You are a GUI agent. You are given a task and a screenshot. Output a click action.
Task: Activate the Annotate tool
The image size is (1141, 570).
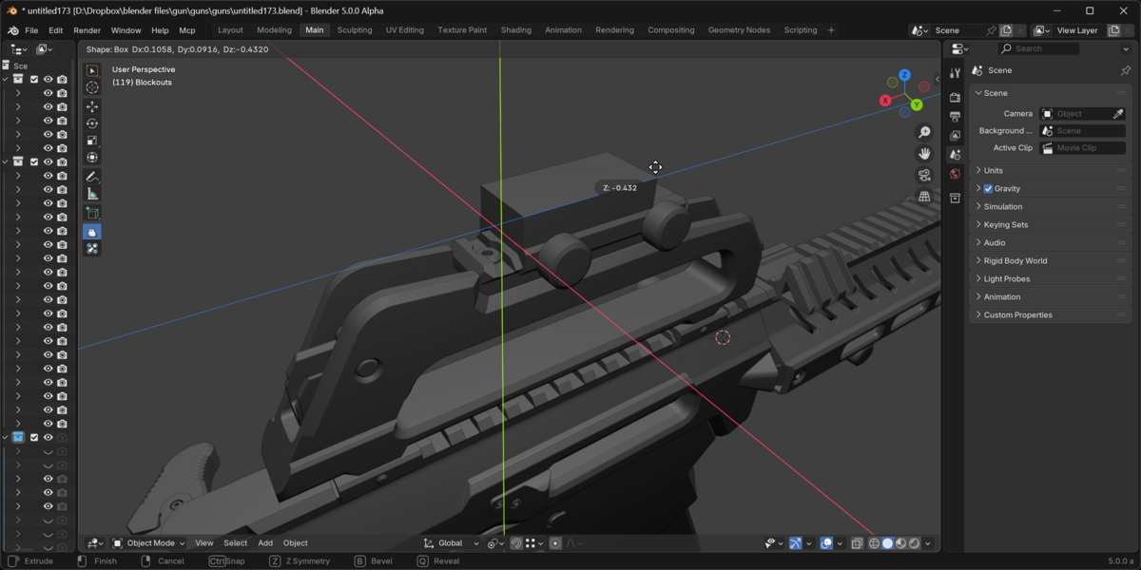(92, 178)
